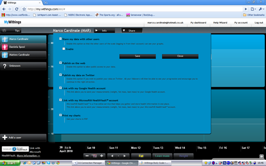Switch to O2 Connection Manager taskbar item

tap(88, 163)
